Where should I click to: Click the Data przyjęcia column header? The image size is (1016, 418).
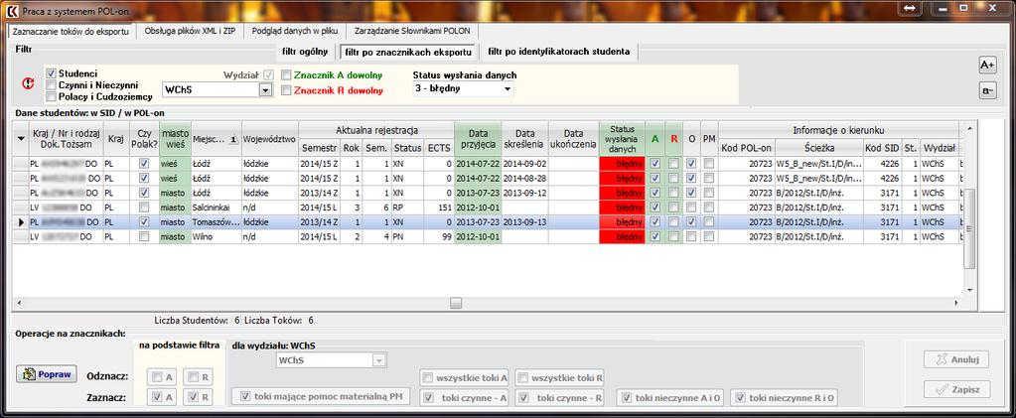tap(478, 139)
